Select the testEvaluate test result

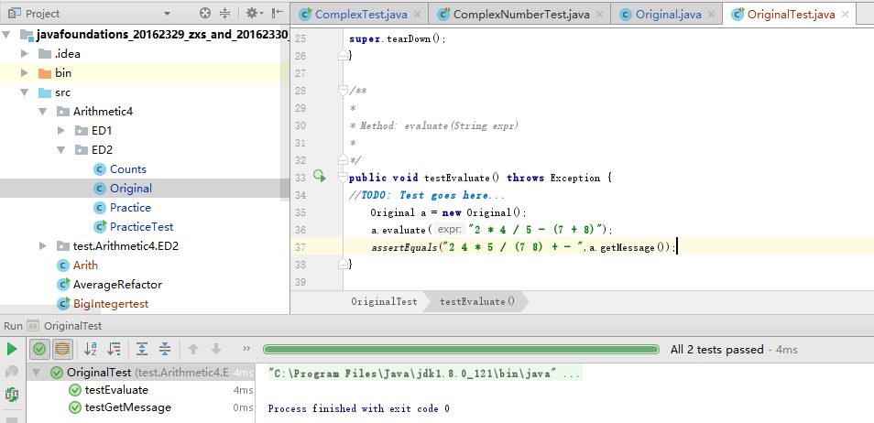(116, 390)
